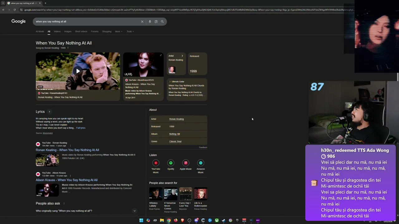Image resolution: width=399 pixels, height=224 pixels.
Task: Switch to the Images tab
Action: click(68, 31)
